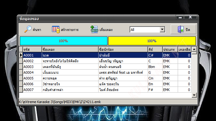
Task: Select song code A0007 cell
Action: [32, 90]
